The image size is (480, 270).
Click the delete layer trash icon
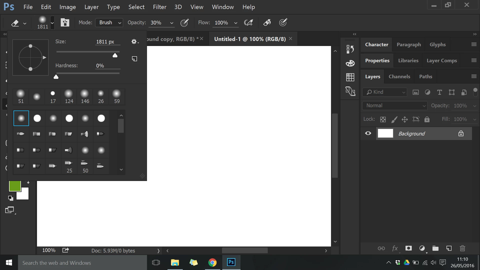[x=462, y=248]
